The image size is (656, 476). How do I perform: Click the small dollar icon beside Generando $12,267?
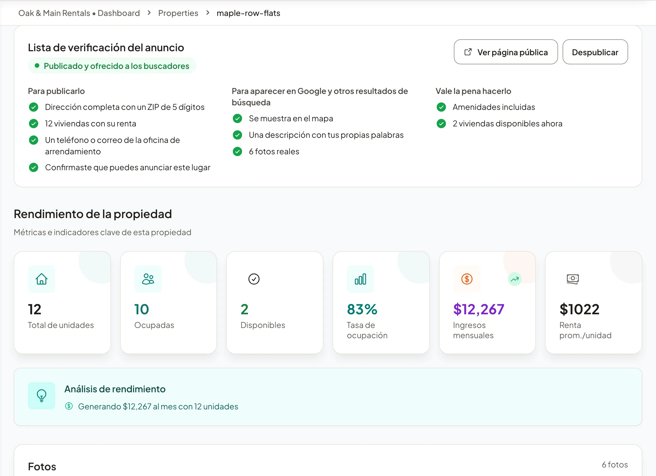(x=69, y=406)
